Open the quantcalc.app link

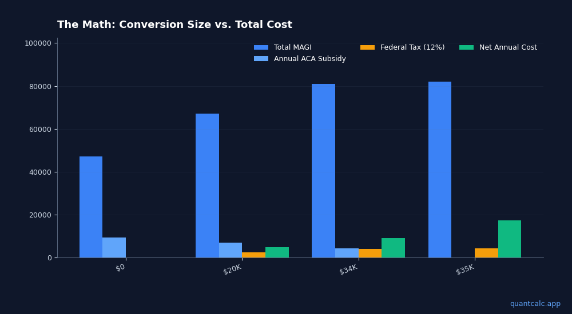coord(535,304)
